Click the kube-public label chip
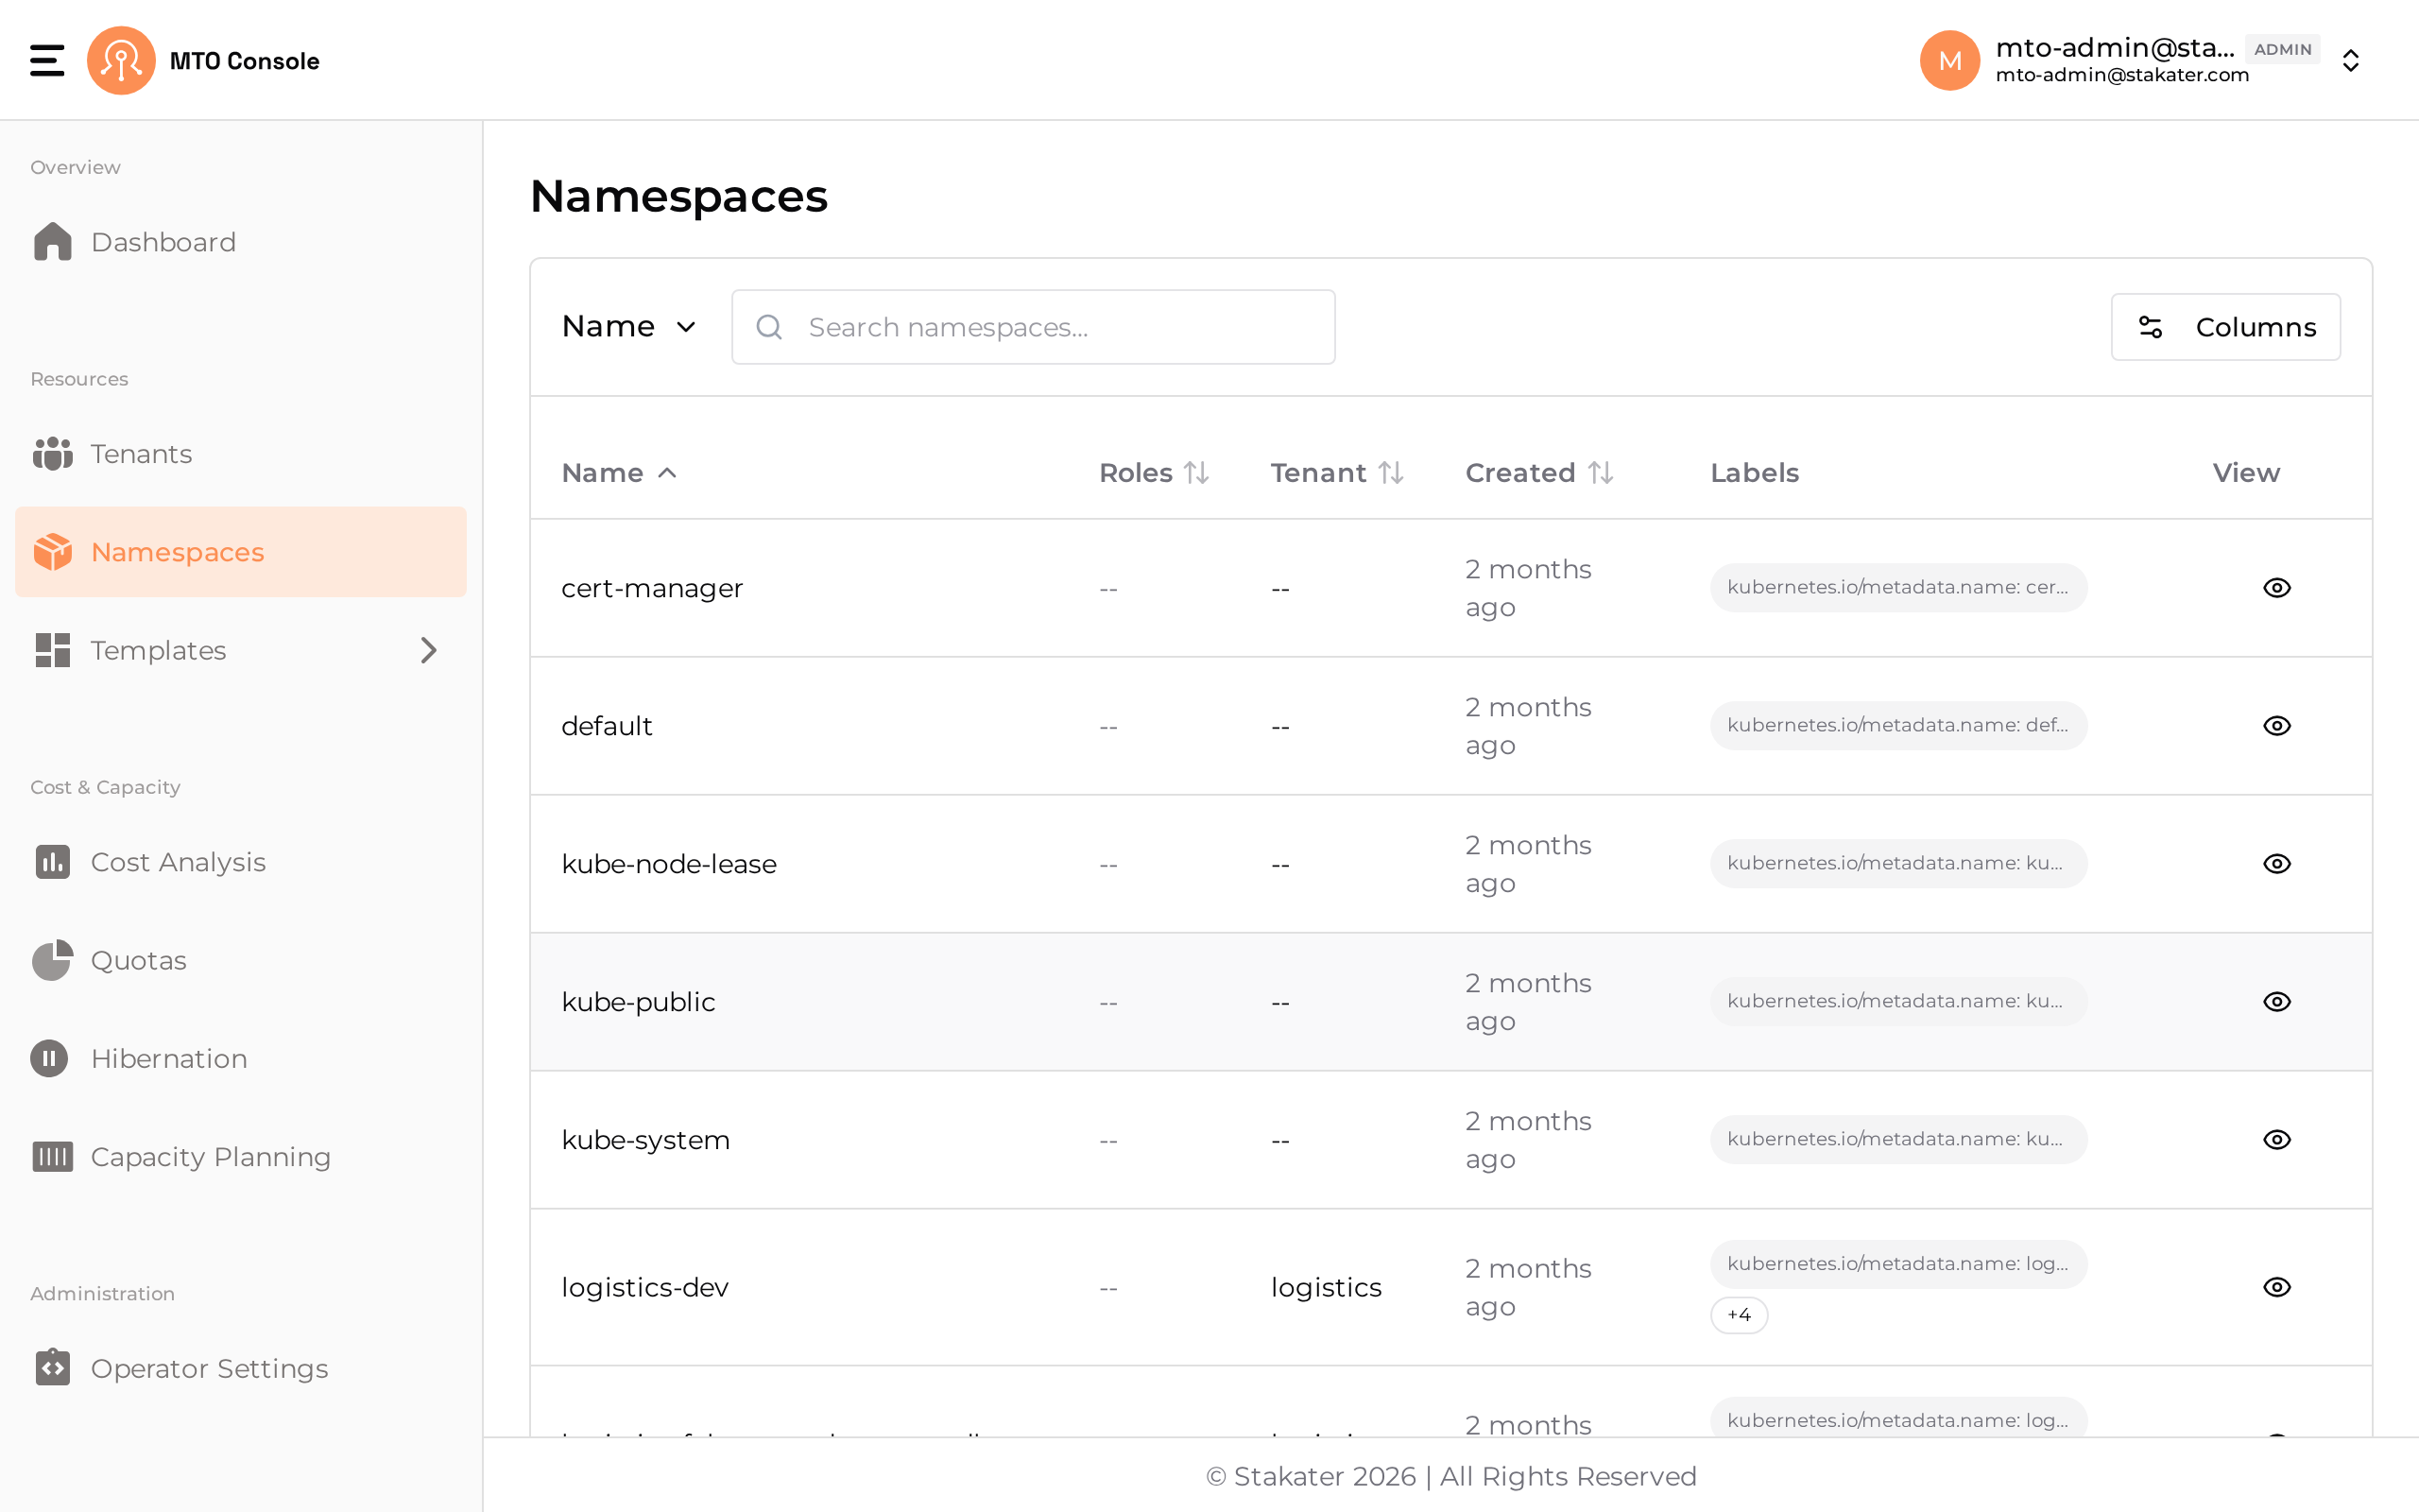This screenshot has height=1512, width=2419. point(1898,1002)
